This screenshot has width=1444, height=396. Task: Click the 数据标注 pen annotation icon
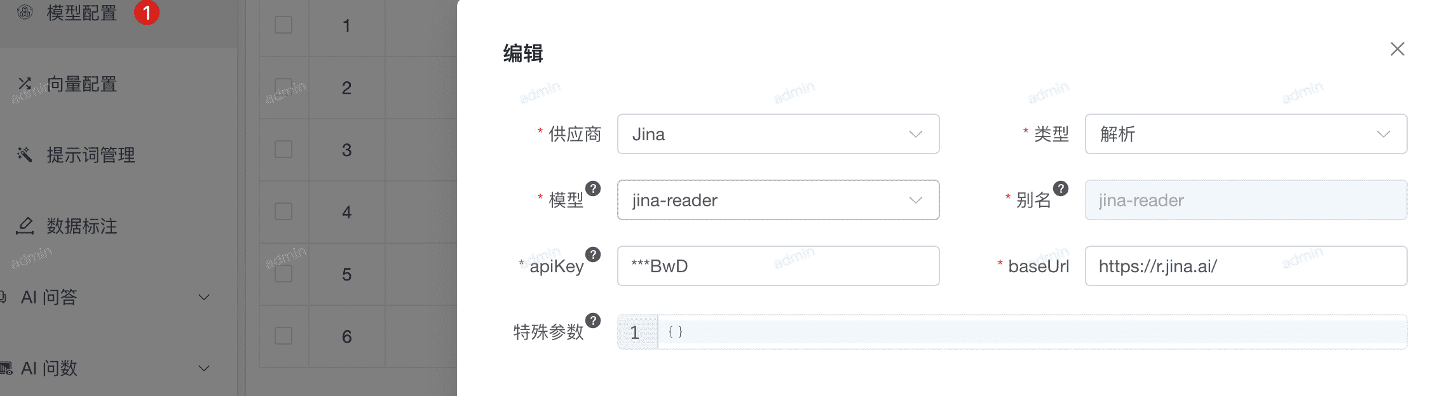(x=24, y=226)
